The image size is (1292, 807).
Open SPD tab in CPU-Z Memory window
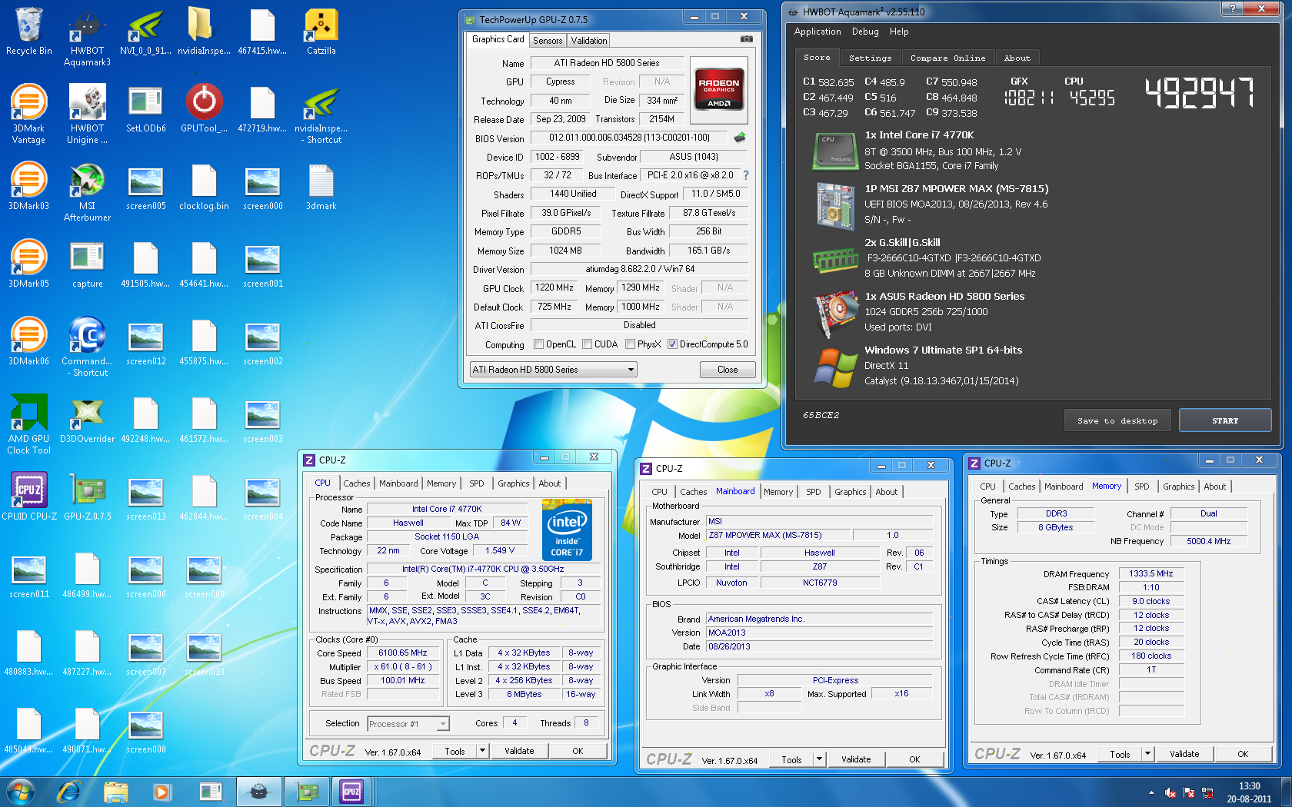(x=1142, y=487)
